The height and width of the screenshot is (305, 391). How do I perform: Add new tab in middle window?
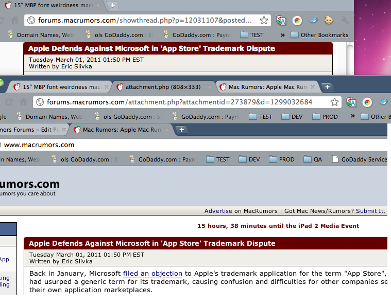[328, 87]
